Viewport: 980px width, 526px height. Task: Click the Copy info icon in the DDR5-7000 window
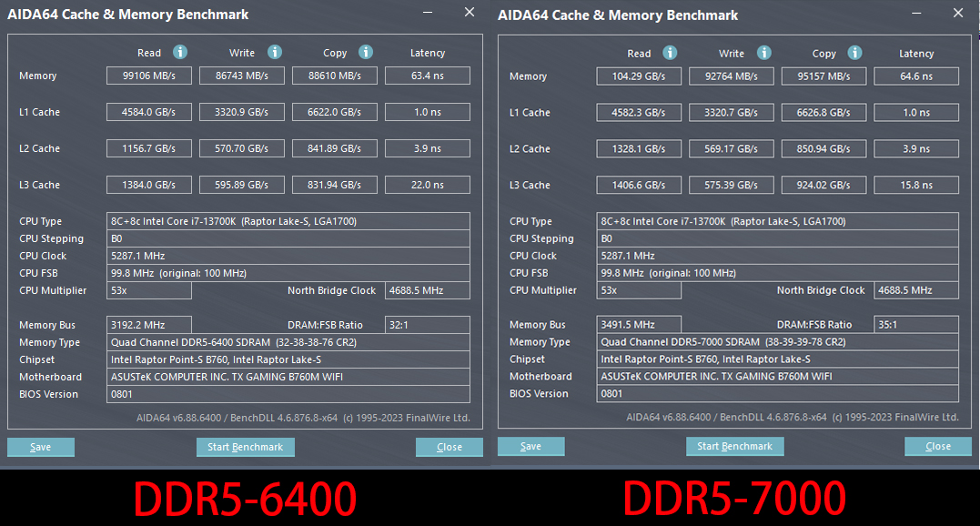pyautogui.click(x=854, y=54)
